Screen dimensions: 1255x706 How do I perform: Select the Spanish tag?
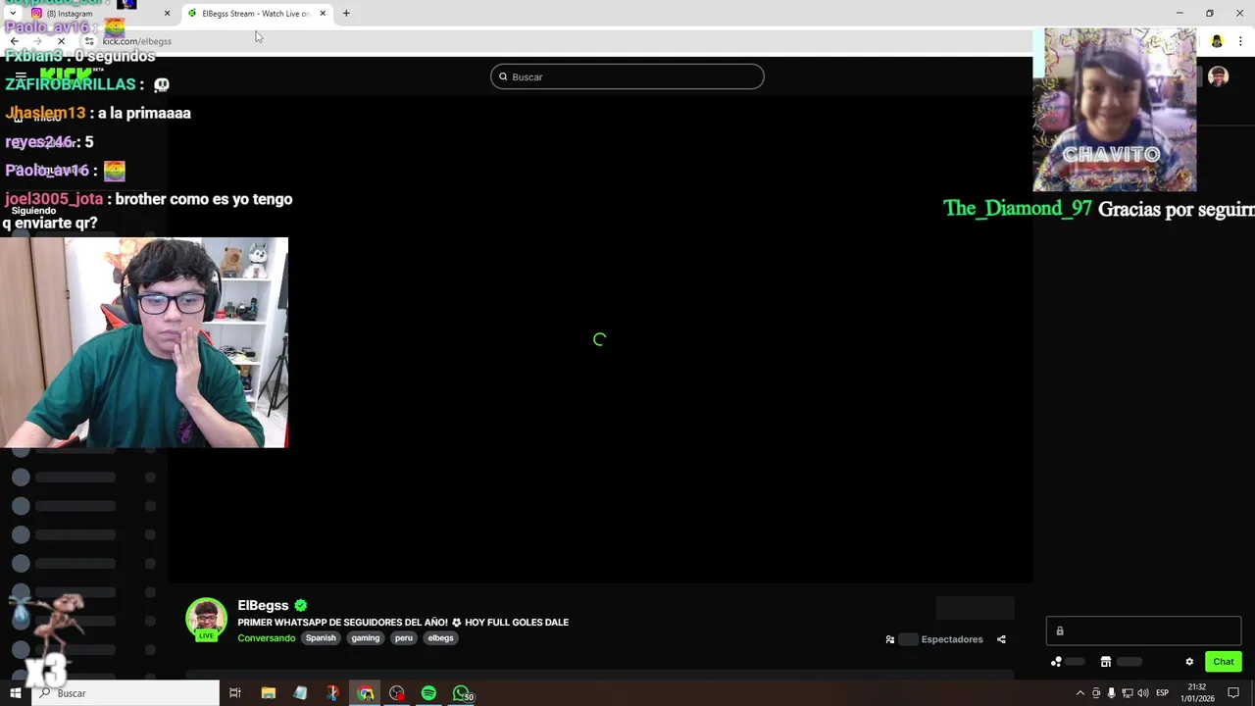pyautogui.click(x=321, y=638)
